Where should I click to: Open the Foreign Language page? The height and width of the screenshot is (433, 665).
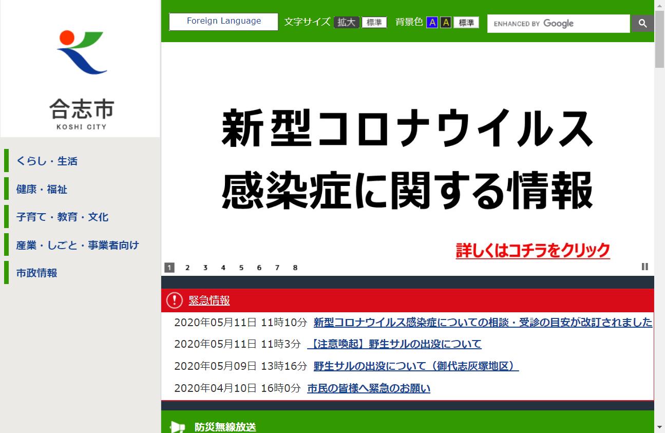pyautogui.click(x=223, y=21)
